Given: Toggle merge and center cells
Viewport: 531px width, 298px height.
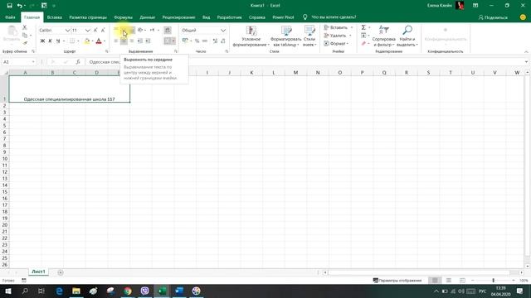Looking at the screenshot, I should tap(168, 41).
